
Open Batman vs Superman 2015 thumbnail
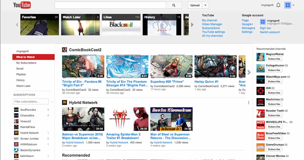click(x=83, y=119)
